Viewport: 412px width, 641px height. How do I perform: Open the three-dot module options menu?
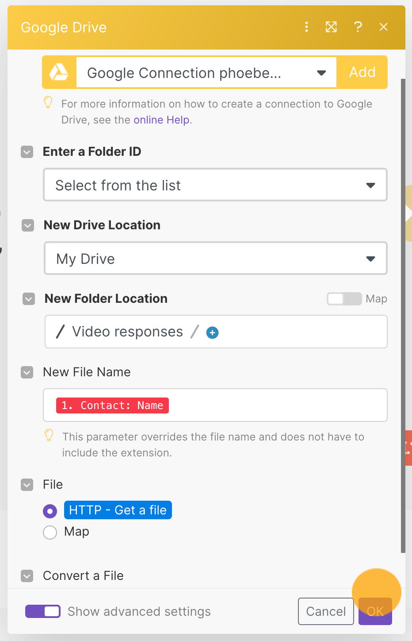coord(306,27)
